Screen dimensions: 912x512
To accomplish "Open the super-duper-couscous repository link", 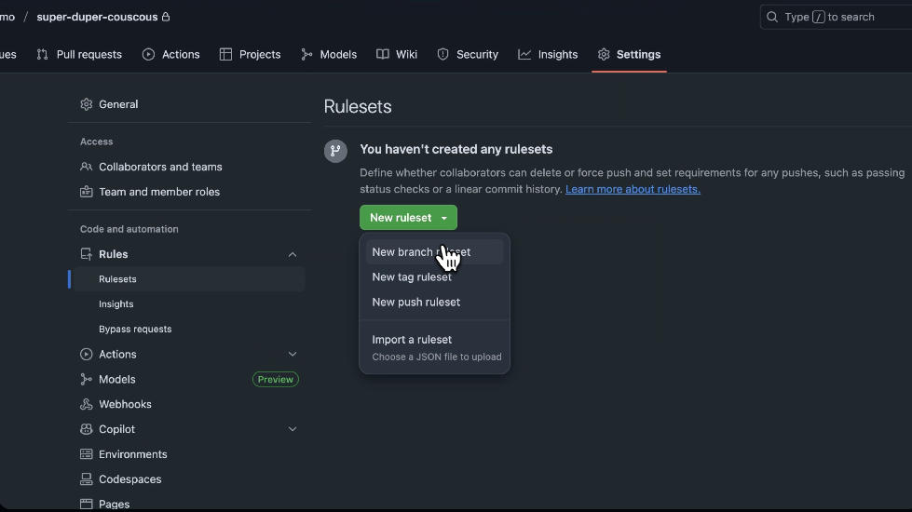I will pyautogui.click(x=97, y=17).
